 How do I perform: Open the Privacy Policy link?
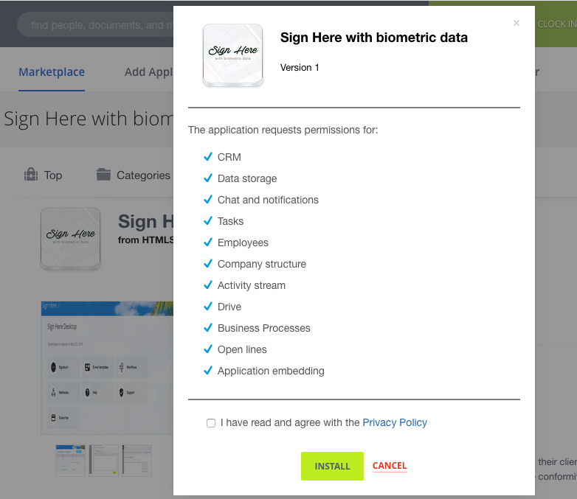pos(395,422)
